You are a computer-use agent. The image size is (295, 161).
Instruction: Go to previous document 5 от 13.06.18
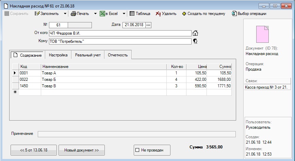[34, 150]
